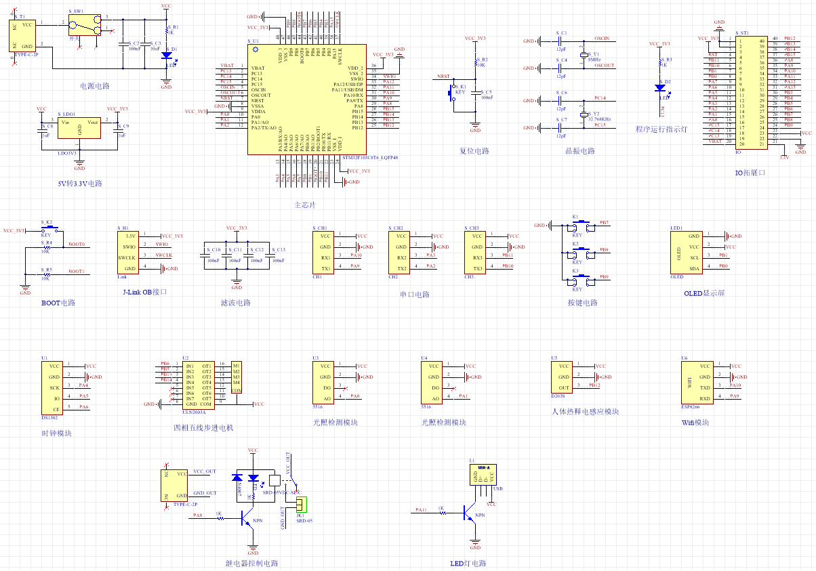
Task: Click the OSCIN net label near S_C1
Action: click(x=601, y=39)
